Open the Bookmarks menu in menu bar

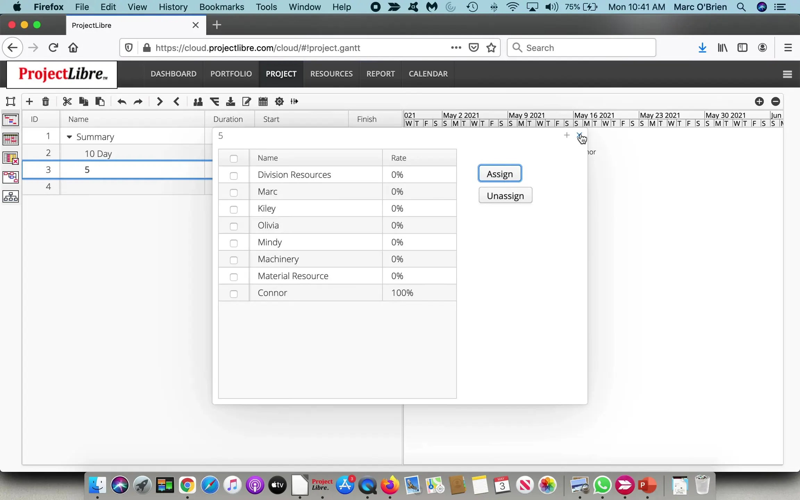click(222, 7)
